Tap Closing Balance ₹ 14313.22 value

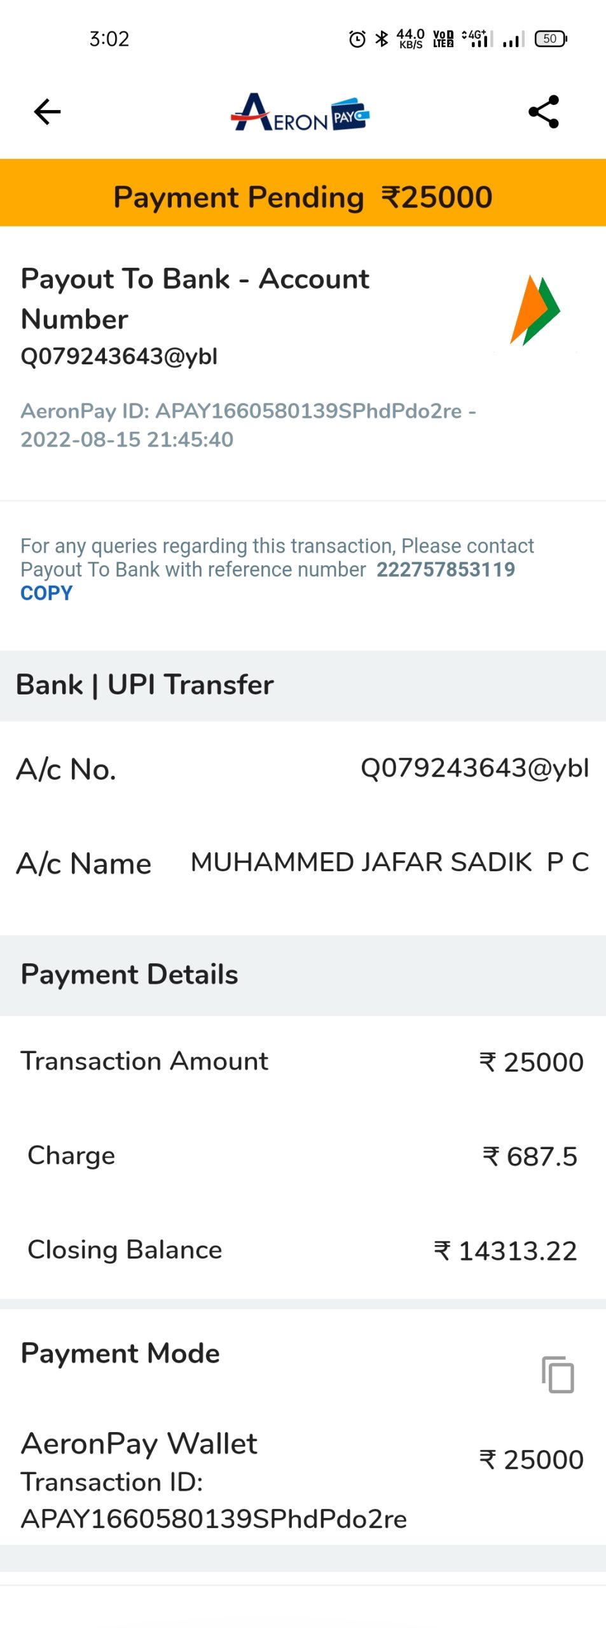click(506, 1251)
